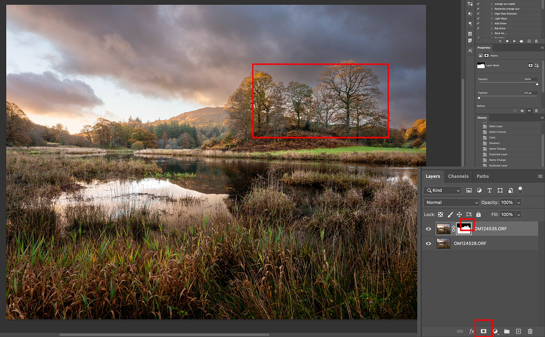Uncheck the Light Rays action checkbox
This screenshot has width=545, height=337.
click(478, 18)
